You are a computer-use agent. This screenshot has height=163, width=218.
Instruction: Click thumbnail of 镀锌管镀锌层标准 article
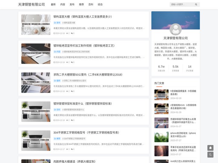(x=36, y=112)
